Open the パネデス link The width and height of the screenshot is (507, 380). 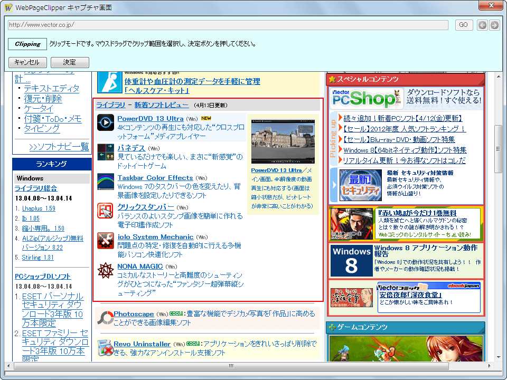(132, 148)
